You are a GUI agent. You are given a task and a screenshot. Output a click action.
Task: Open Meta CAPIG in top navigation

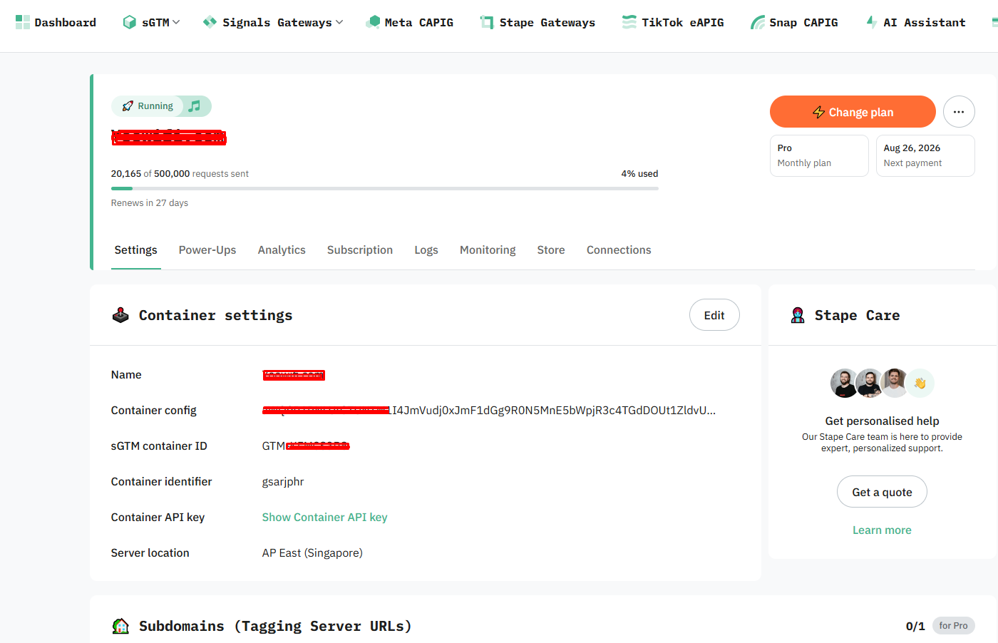[410, 22]
